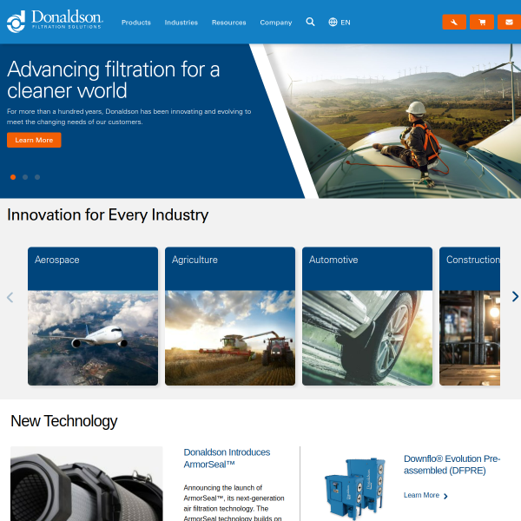Click the blue Downflo dust collector image
This screenshot has width=521, height=521.
coord(355,488)
